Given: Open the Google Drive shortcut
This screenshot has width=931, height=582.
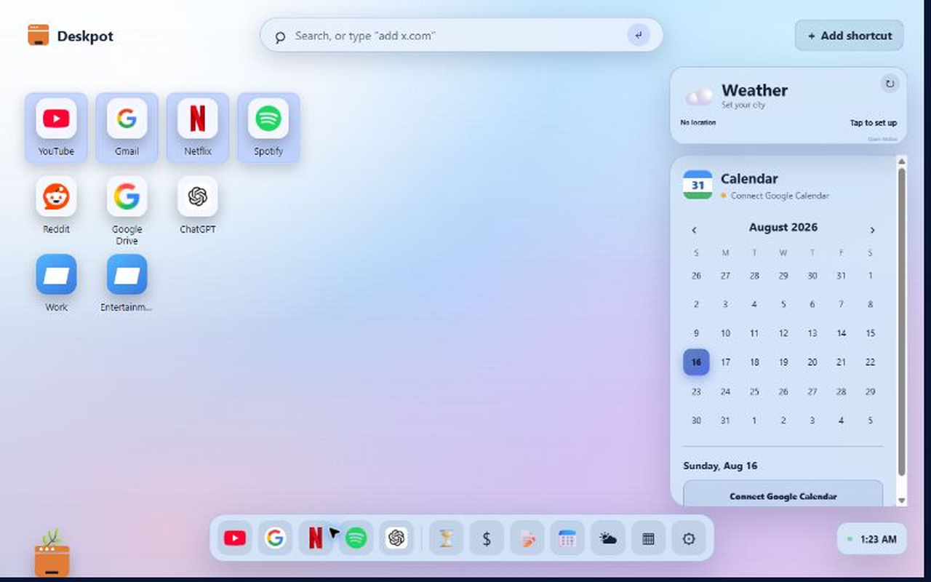Looking at the screenshot, I should click(127, 211).
